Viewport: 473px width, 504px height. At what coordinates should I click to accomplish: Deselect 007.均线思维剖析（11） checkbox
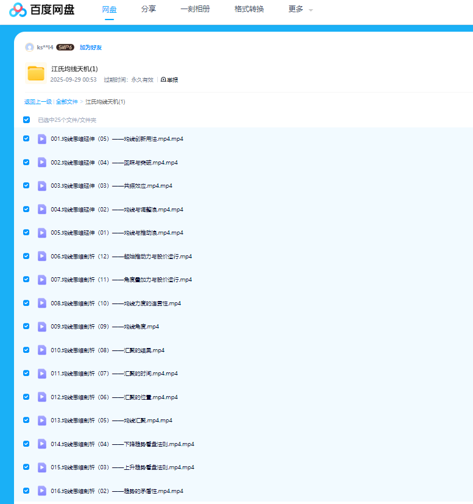(26, 279)
